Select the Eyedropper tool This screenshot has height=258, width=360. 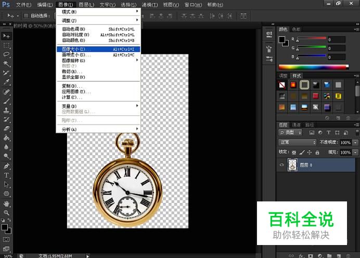[6, 82]
